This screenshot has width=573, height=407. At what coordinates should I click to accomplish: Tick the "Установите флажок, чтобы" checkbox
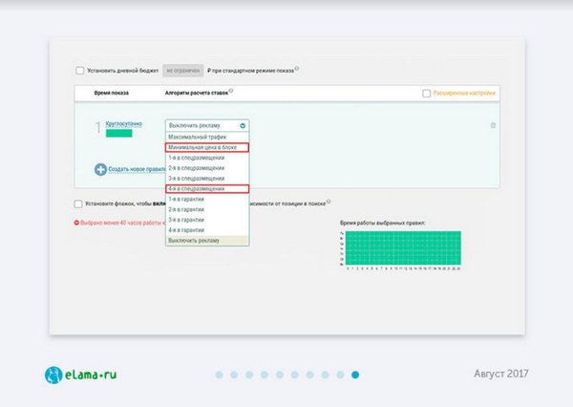click(78, 203)
